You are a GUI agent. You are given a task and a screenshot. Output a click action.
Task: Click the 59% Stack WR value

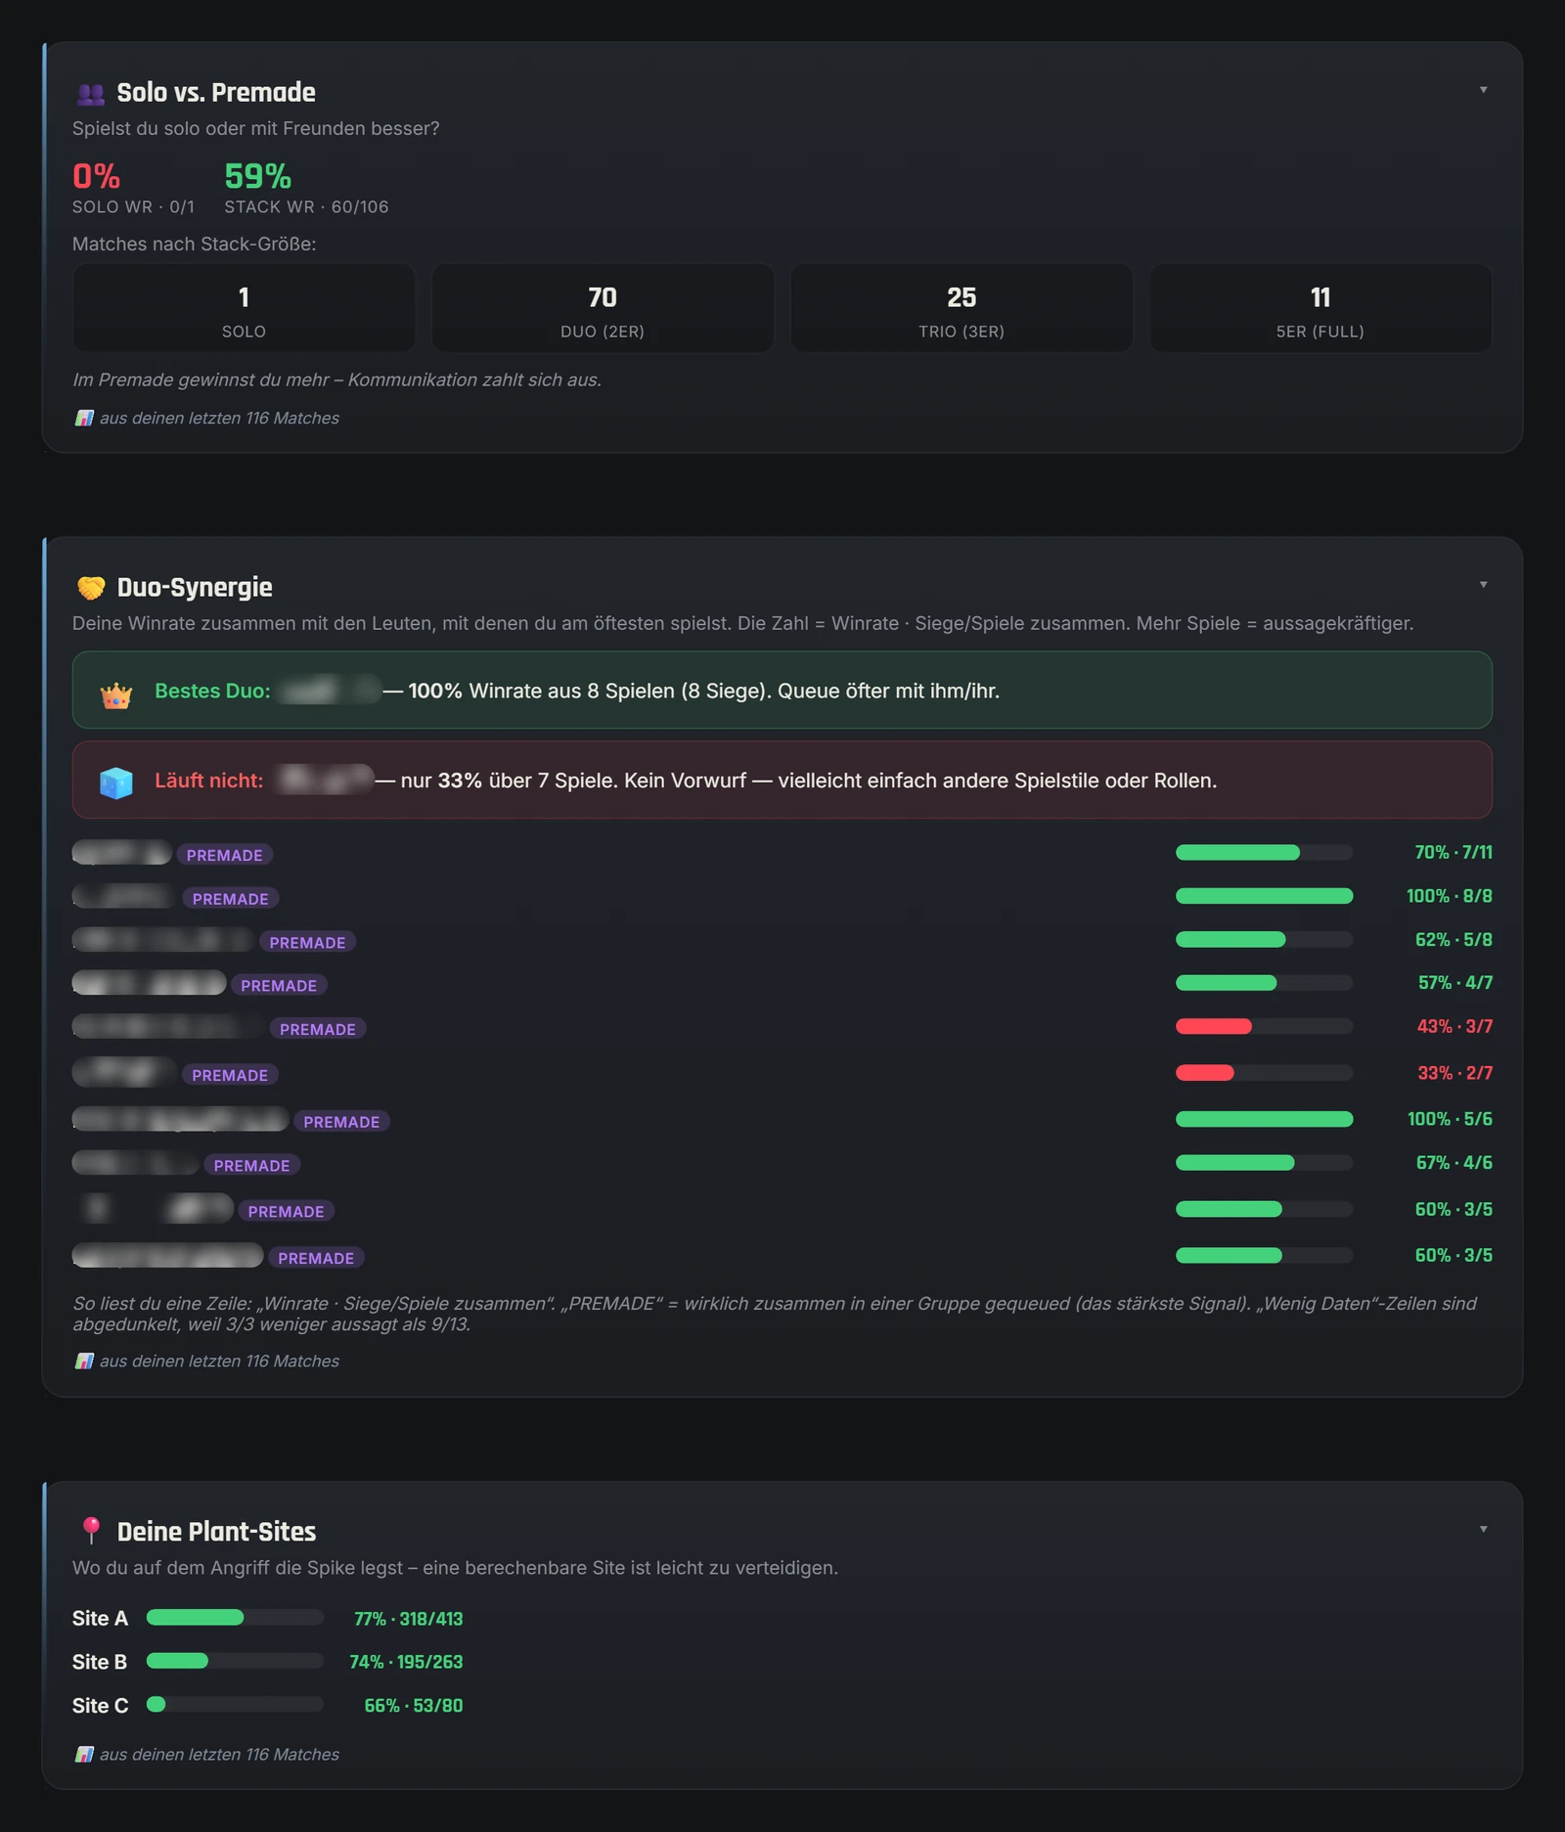[258, 176]
